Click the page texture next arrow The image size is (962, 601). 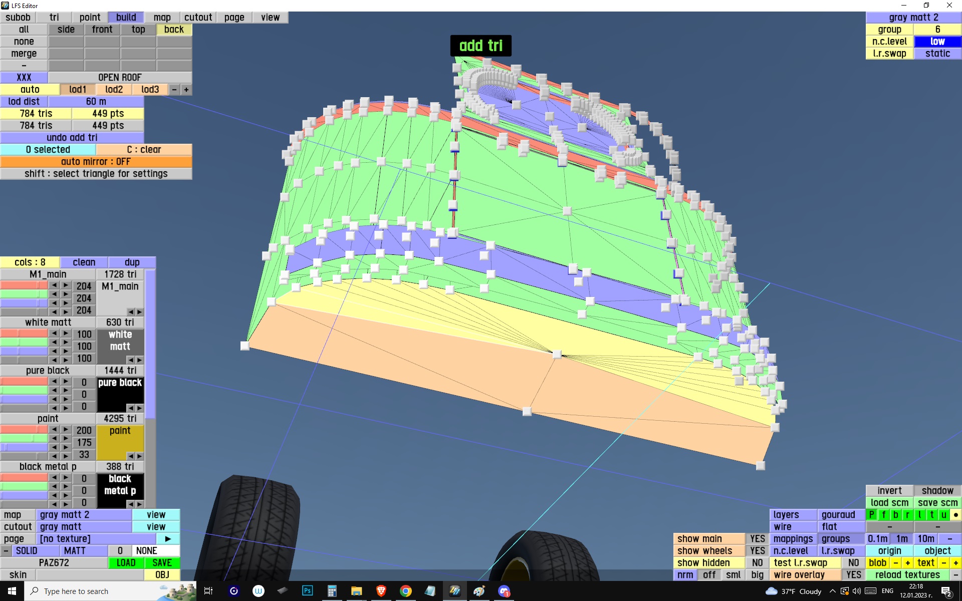[168, 539]
